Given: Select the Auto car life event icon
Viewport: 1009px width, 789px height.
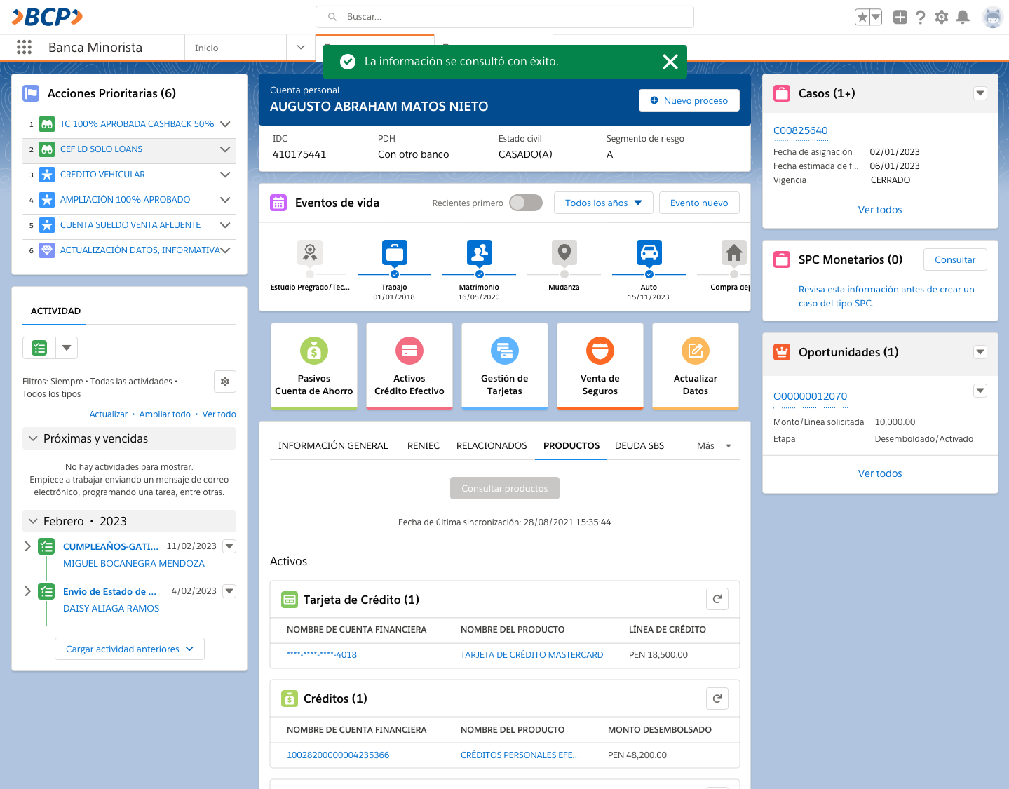Looking at the screenshot, I should [x=649, y=252].
